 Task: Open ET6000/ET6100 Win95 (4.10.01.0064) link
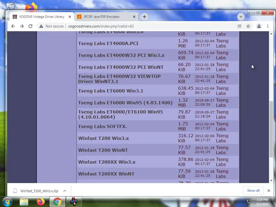pos(120,114)
